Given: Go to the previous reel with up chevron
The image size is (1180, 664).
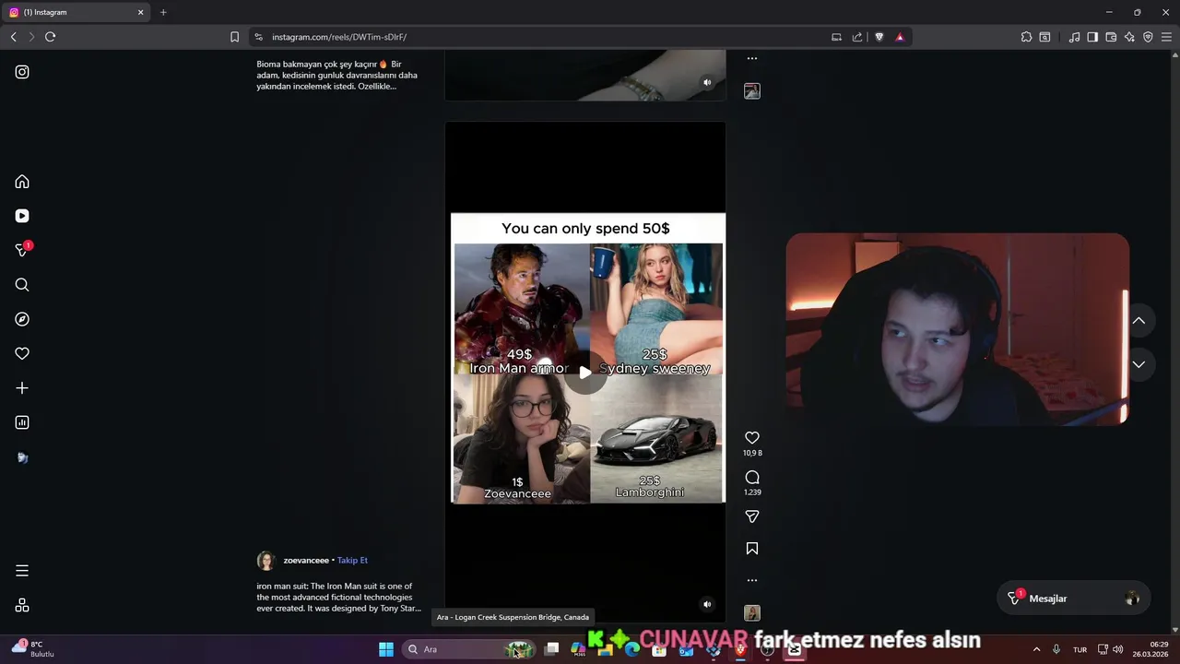Looking at the screenshot, I should 1139,321.
